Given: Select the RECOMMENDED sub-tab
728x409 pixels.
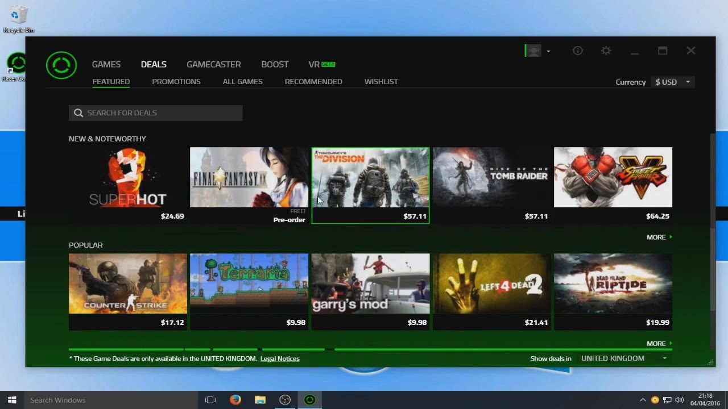Looking at the screenshot, I should tap(313, 81).
